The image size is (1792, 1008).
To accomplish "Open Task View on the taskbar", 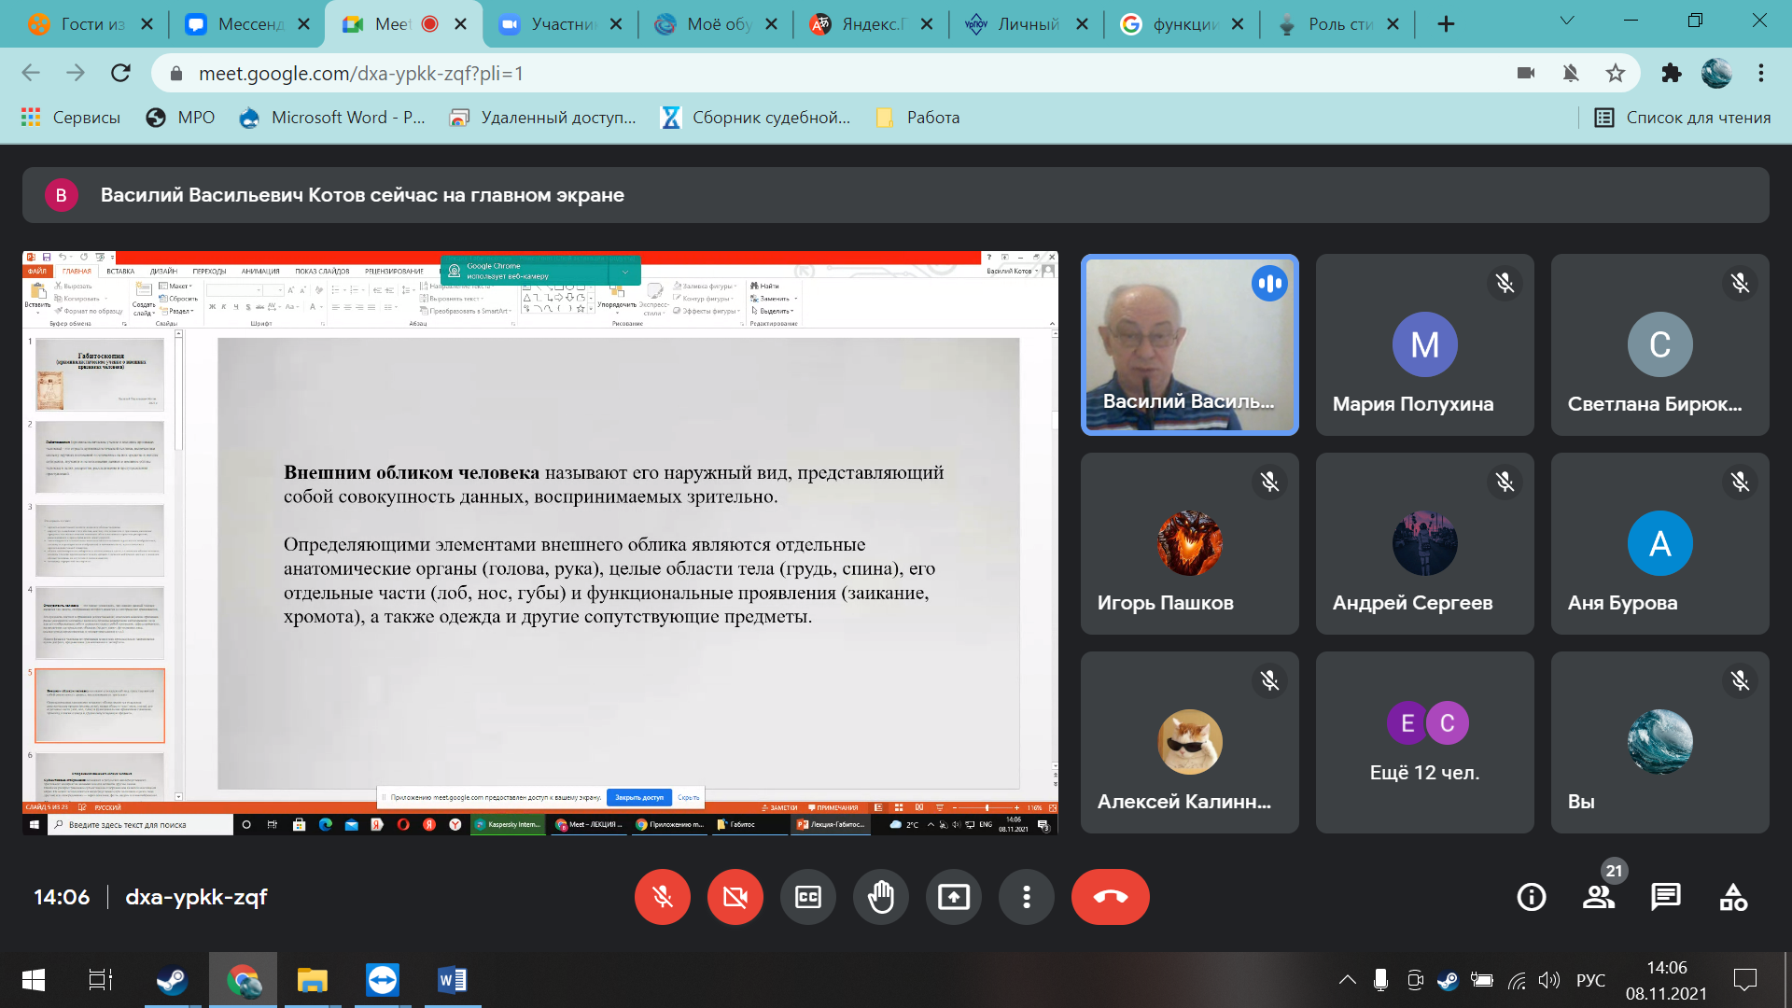I will (x=100, y=980).
